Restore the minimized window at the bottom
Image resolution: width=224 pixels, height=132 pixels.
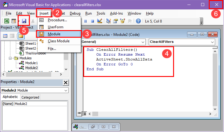click(x=93, y=127)
